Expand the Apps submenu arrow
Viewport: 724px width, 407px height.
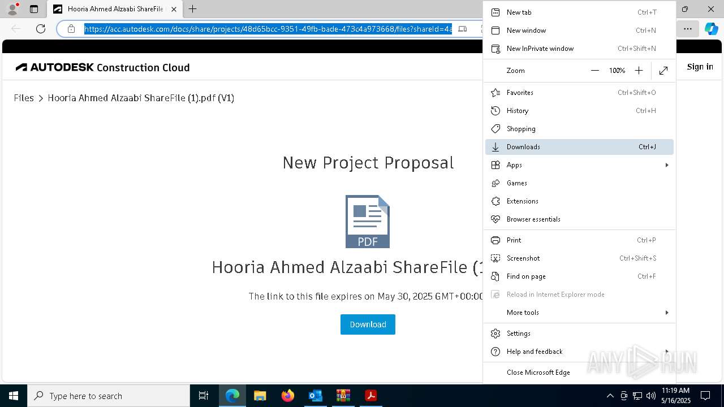click(x=667, y=165)
